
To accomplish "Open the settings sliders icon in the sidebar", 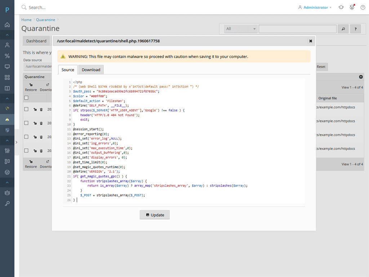I will click(x=7, y=150).
